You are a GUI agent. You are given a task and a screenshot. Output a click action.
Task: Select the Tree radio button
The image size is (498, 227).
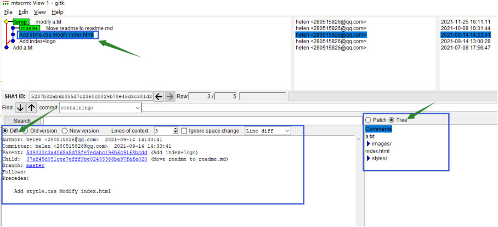tap(392, 120)
